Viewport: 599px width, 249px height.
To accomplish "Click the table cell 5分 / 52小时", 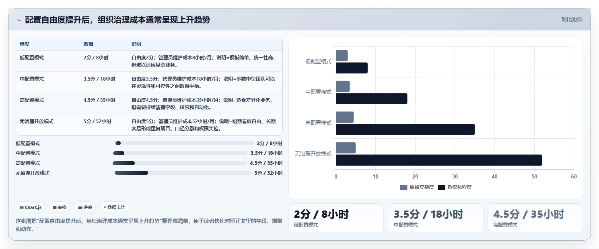I will pyautogui.click(x=97, y=121).
